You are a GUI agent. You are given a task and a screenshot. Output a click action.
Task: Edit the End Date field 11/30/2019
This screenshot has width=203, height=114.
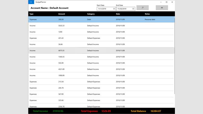click(x=126, y=9)
